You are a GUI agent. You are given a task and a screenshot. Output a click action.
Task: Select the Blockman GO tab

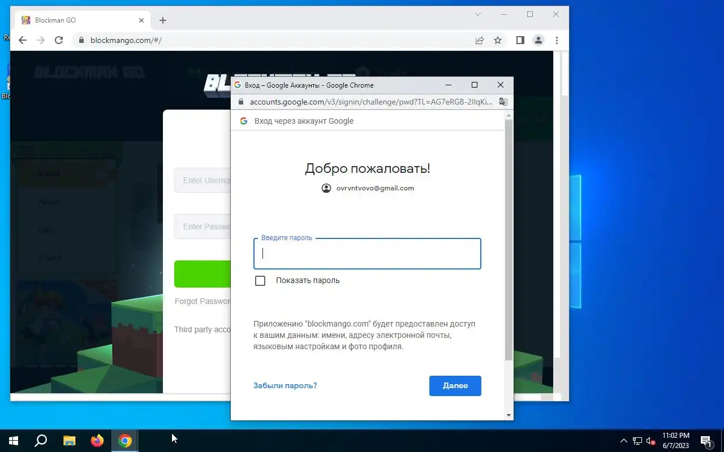(x=83, y=20)
